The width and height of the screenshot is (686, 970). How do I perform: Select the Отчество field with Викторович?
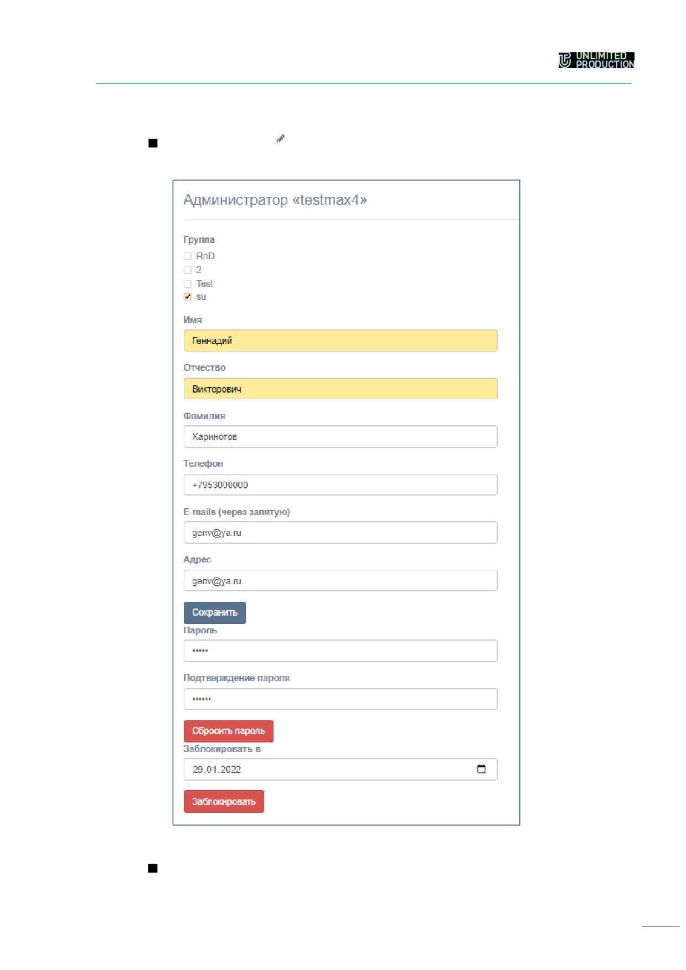[x=341, y=389]
